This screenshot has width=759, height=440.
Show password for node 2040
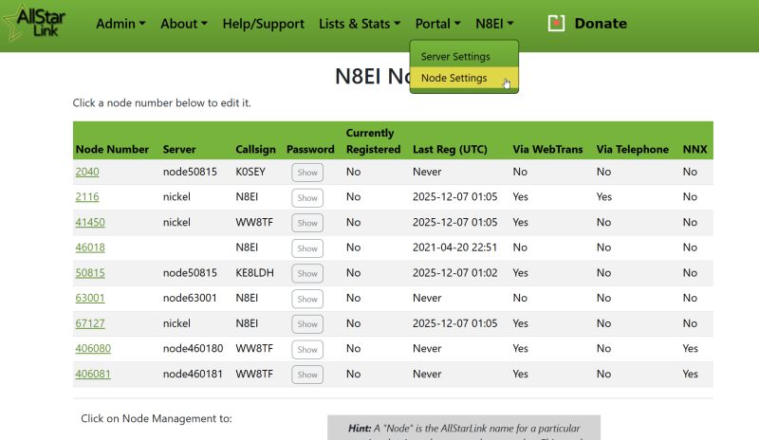[x=307, y=173]
